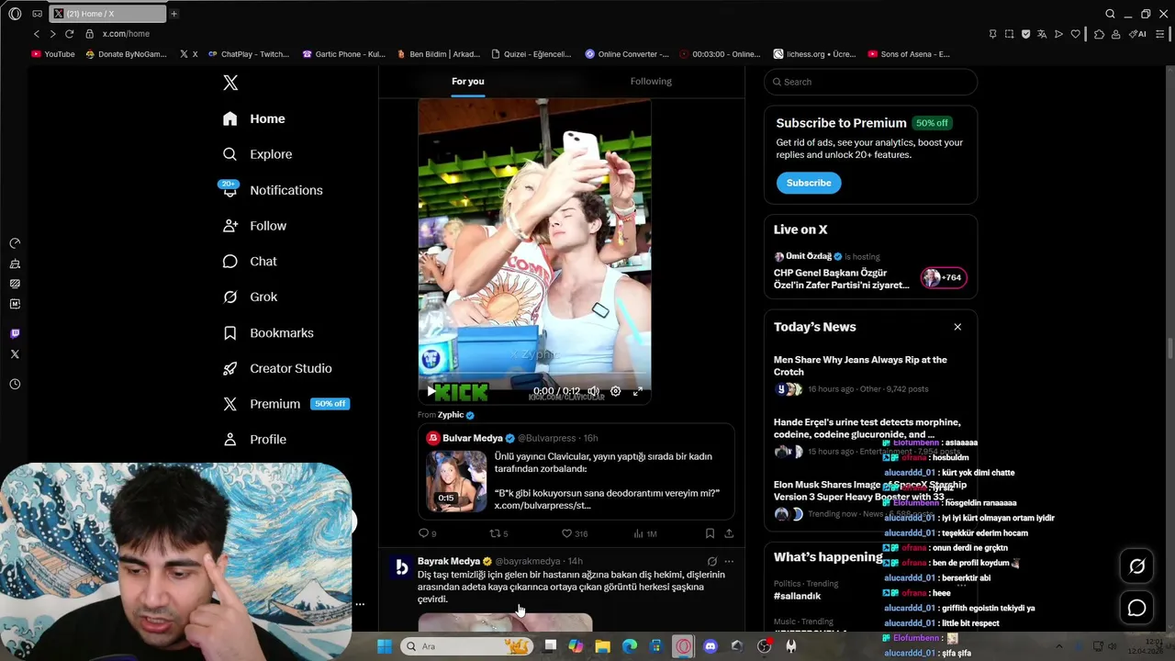This screenshot has width=1175, height=661.
Task: Open history clock in Opera sidebar
Action: [x=15, y=385]
